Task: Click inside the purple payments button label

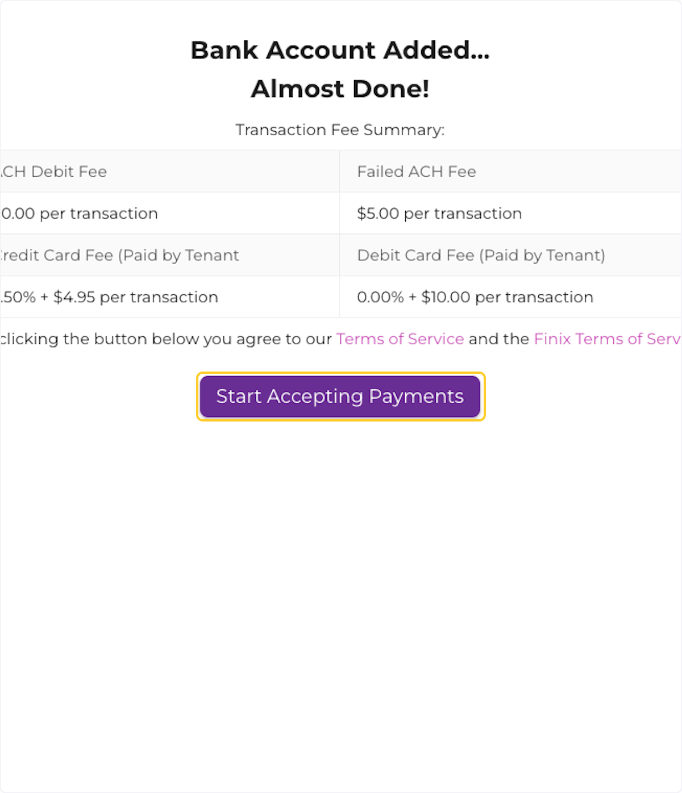Action: [340, 396]
